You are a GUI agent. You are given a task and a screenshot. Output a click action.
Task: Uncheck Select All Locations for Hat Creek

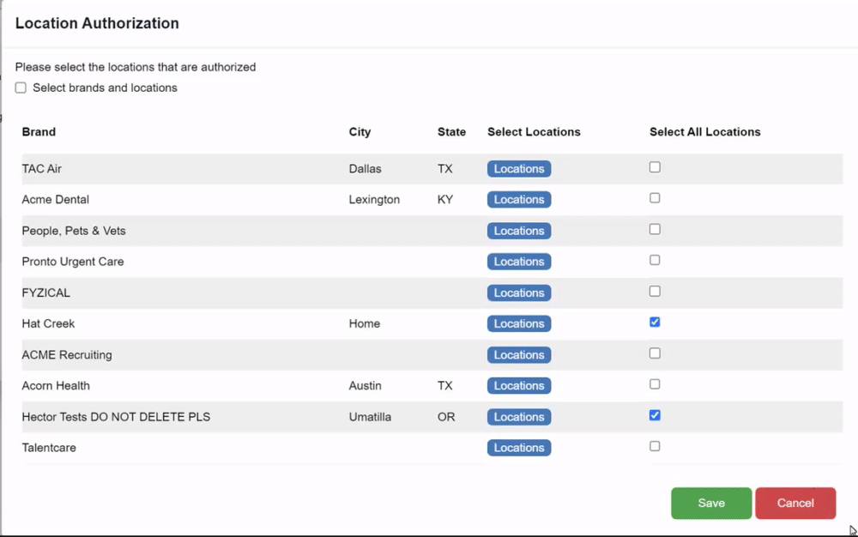655,323
